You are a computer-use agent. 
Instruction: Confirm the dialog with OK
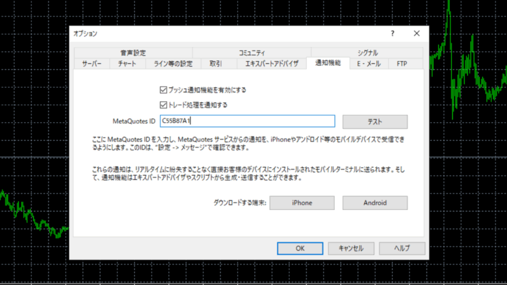pos(300,248)
